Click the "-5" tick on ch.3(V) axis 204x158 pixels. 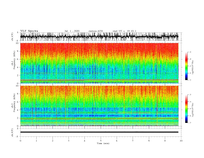(x=18, y=137)
